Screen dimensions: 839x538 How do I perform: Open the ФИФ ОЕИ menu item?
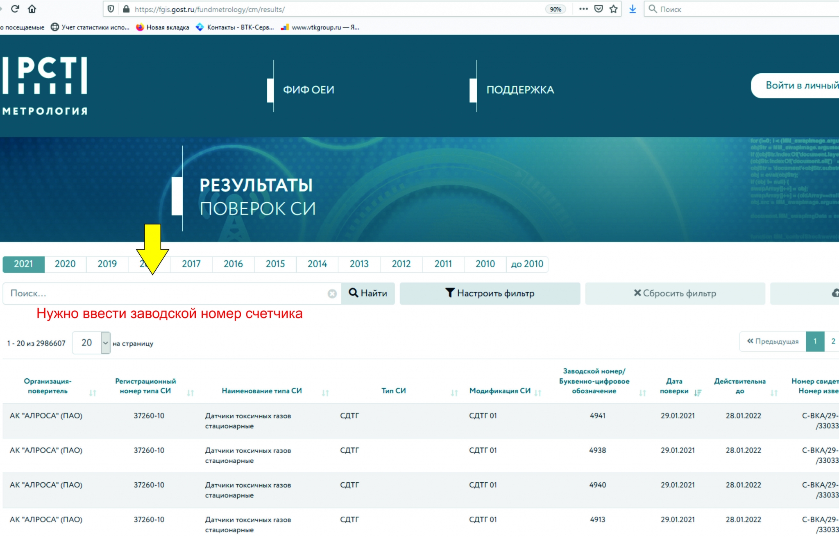click(x=308, y=90)
